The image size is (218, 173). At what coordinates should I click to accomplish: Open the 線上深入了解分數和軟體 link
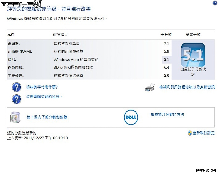pyautogui.click(x=47, y=117)
